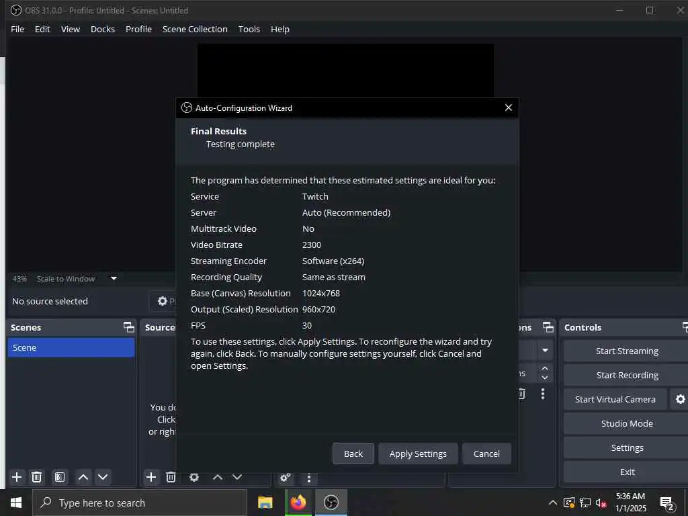
Task: Open the Edit menu
Action: click(x=42, y=29)
